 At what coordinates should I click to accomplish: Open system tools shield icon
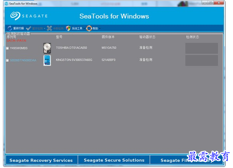(68, 28)
